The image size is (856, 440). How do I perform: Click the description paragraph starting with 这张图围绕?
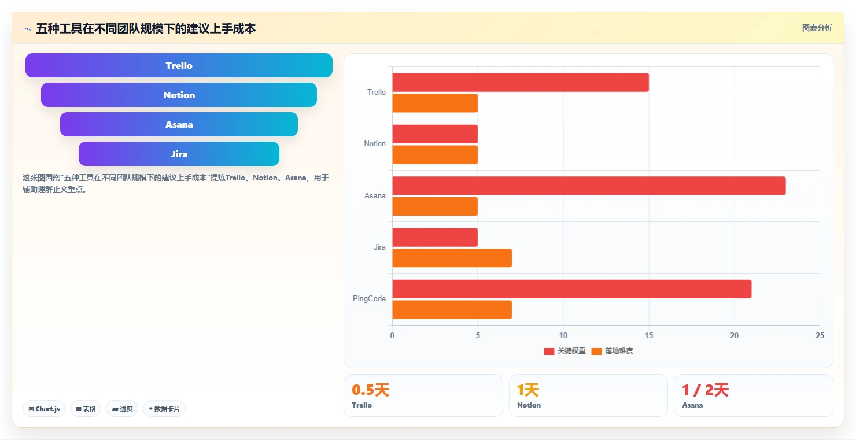tap(175, 183)
